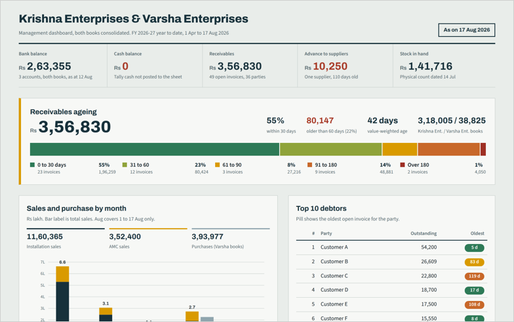Click the '23 invoices' count under 0 to 30 days
Viewport: 514px width, 322px height.
click(x=49, y=172)
